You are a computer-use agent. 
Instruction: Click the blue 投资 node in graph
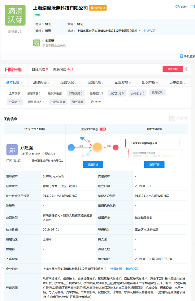tap(71, 148)
